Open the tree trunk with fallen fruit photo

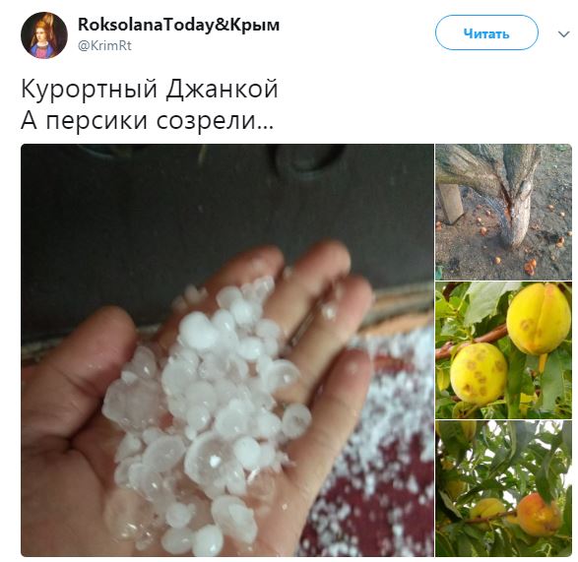(503, 212)
